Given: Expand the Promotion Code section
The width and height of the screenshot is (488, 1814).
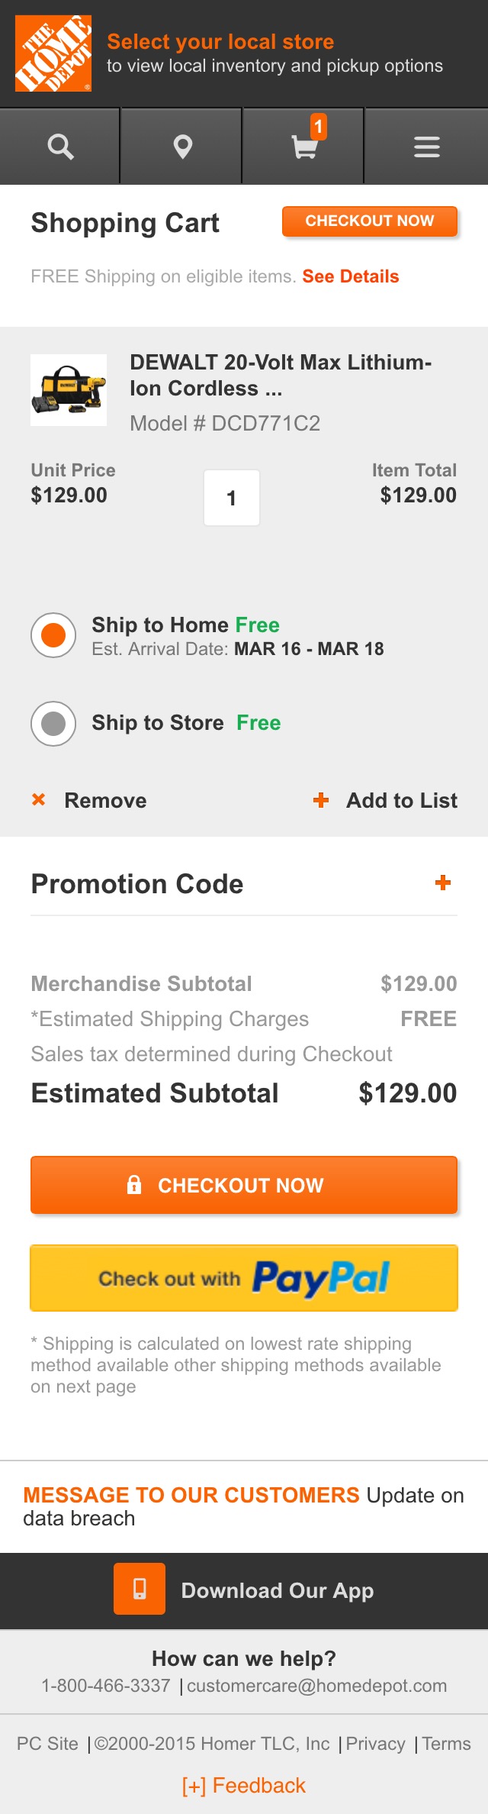Looking at the screenshot, I should (442, 882).
